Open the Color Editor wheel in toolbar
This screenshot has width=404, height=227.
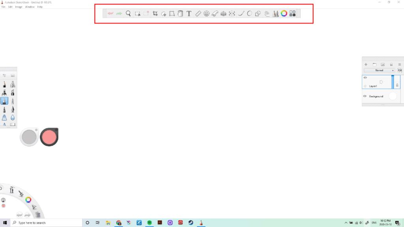(x=284, y=13)
